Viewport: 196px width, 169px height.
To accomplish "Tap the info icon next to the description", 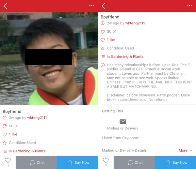I will (103, 65).
